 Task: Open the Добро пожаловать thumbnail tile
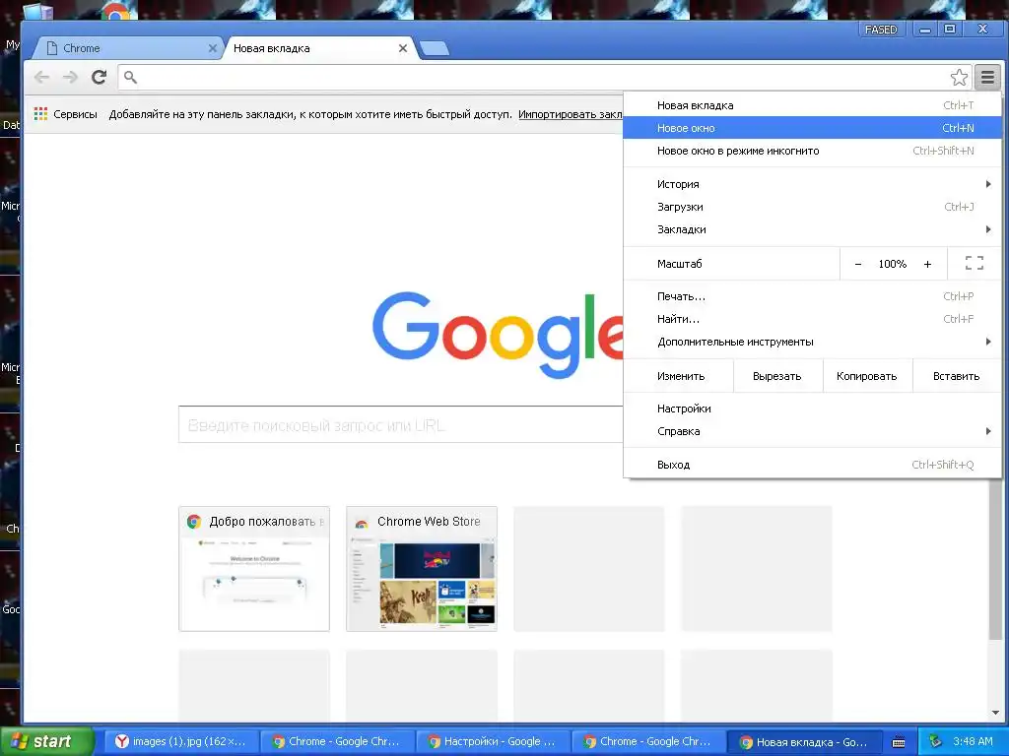254,569
